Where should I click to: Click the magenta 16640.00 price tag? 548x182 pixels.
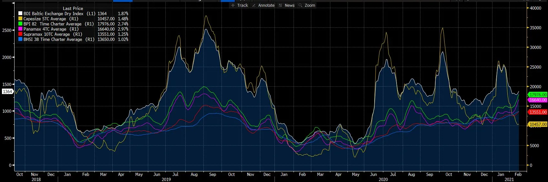[x=538, y=100]
